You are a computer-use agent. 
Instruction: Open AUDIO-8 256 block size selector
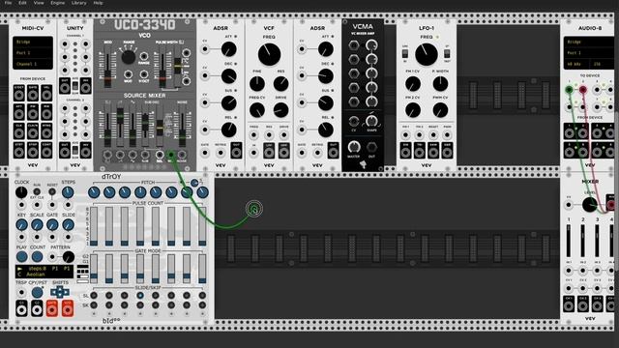603,64
